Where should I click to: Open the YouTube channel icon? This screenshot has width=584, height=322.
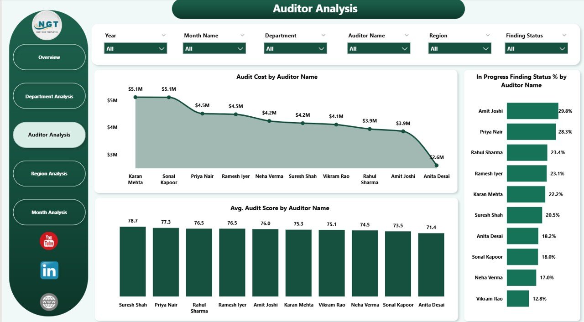[x=48, y=241]
